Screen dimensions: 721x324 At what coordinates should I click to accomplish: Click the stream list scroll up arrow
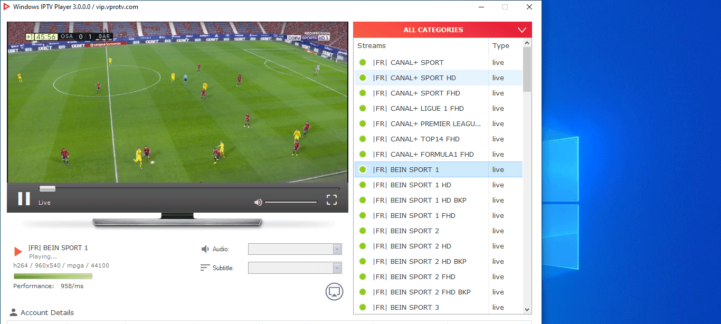point(527,42)
